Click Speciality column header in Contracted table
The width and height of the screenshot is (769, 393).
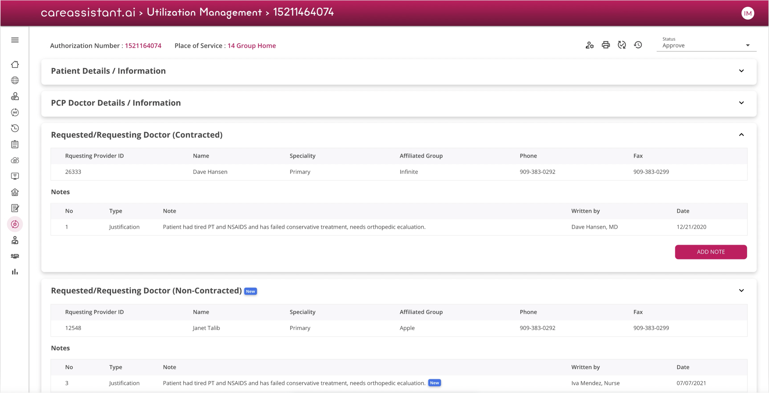pos(302,156)
